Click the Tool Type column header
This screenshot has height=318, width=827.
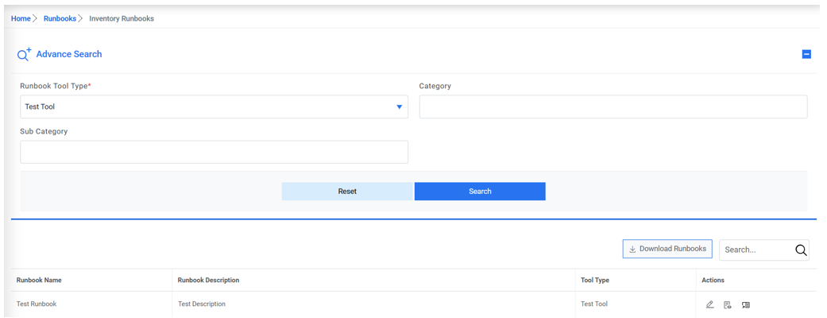(595, 280)
